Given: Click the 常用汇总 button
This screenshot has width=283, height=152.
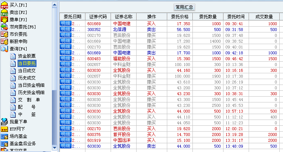Looking at the screenshot, I should [184, 7].
